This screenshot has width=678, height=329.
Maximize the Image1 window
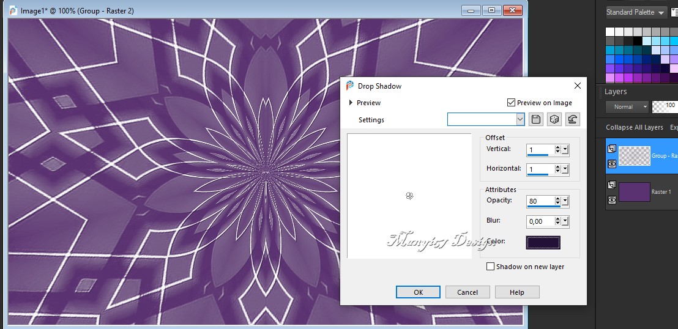pyautogui.click(x=491, y=10)
